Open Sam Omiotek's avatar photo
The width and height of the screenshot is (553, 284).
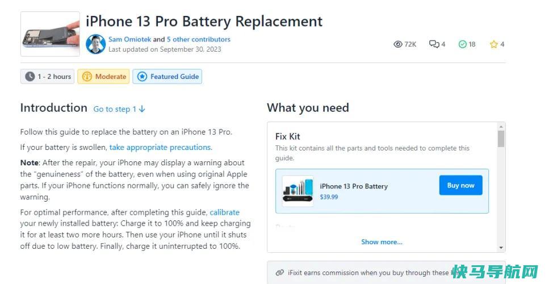pyautogui.click(x=95, y=44)
